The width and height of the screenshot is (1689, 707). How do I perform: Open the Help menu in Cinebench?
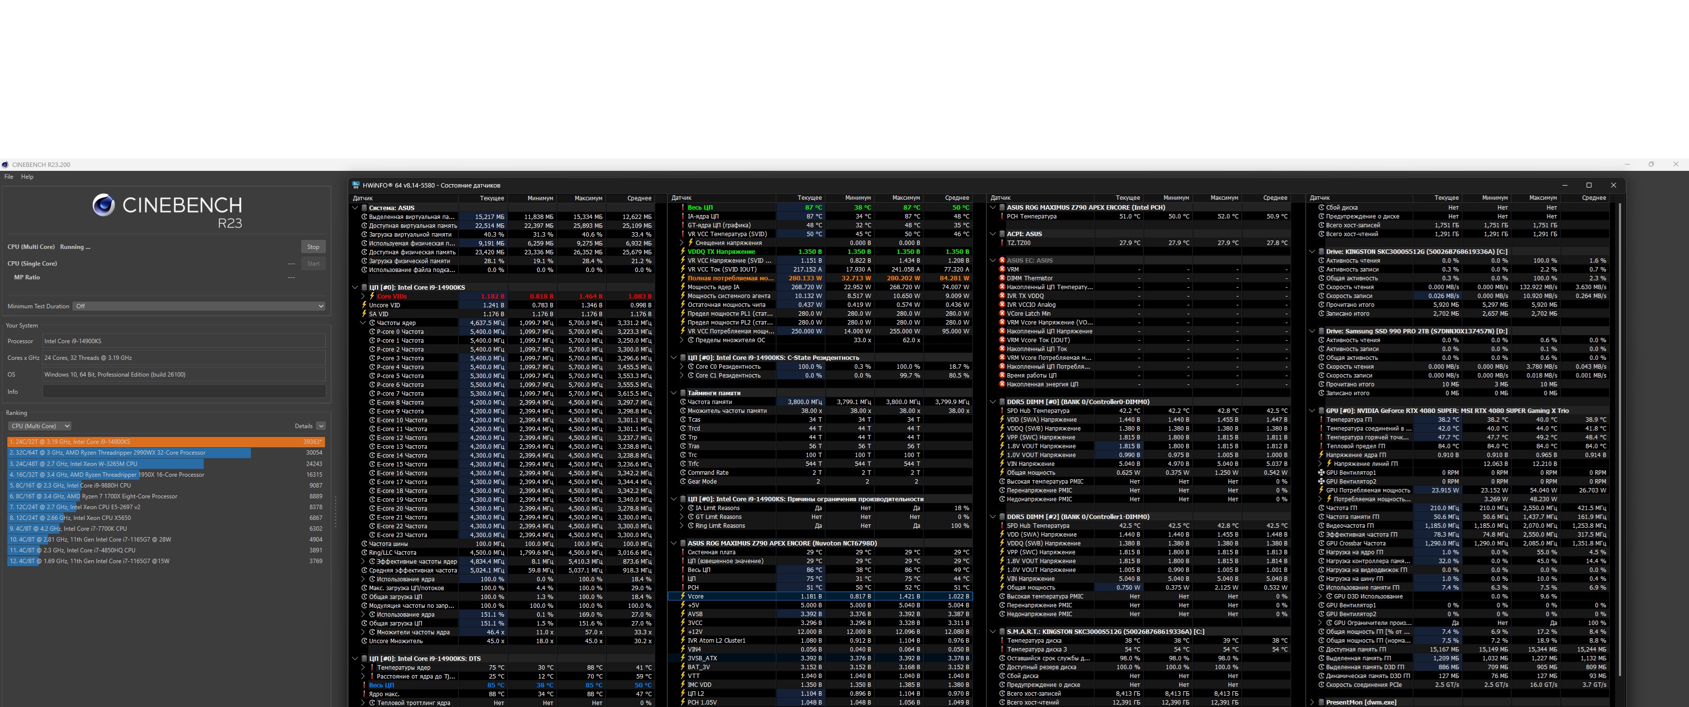27,177
